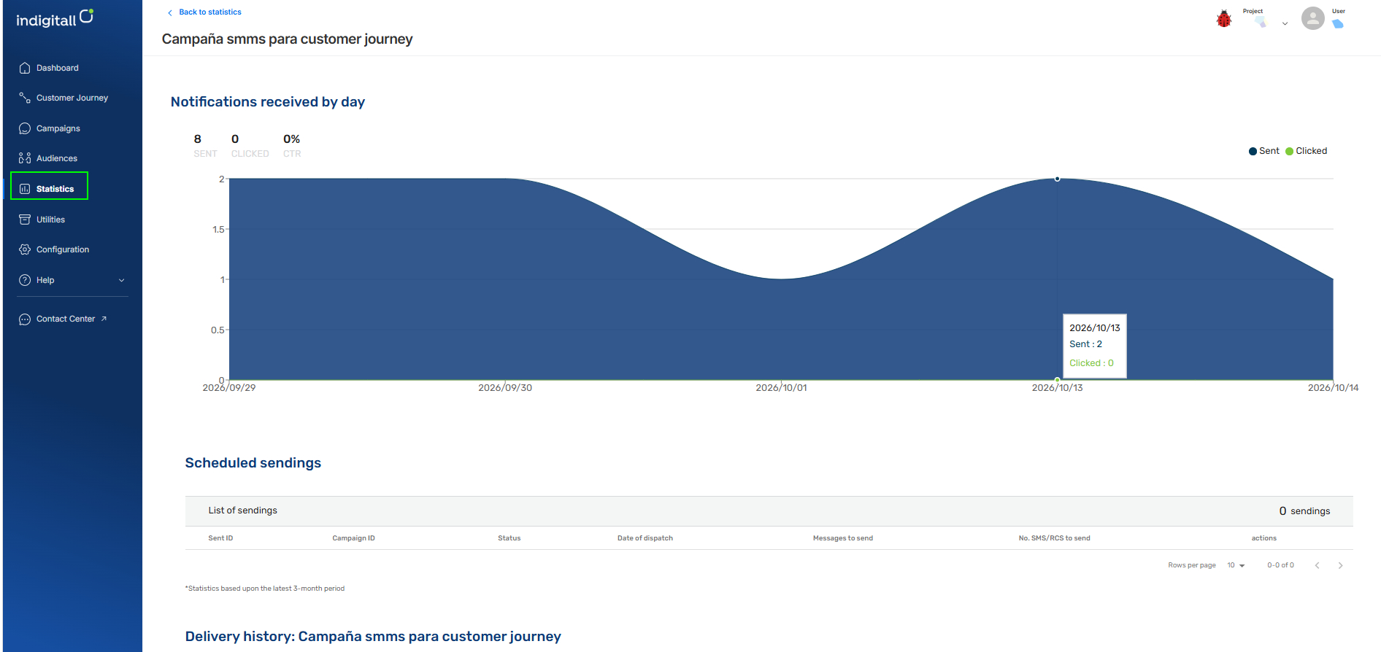Click the Statistics chart icon
Image resolution: width=1381 pixels, height=652 pixels.
[x=25, y=189]
